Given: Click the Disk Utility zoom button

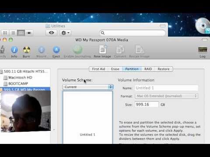Looking at the screenshot, I should coord(11,40).
